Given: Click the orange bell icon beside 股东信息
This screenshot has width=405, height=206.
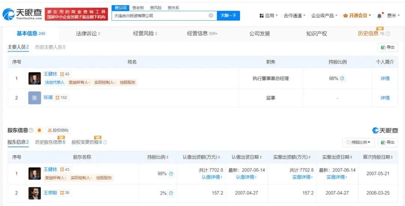Looking at the screenshot, I should 39,130.
